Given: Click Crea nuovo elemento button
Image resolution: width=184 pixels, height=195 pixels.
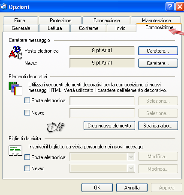Looking at the screenshot, I should tap(109, 126).
